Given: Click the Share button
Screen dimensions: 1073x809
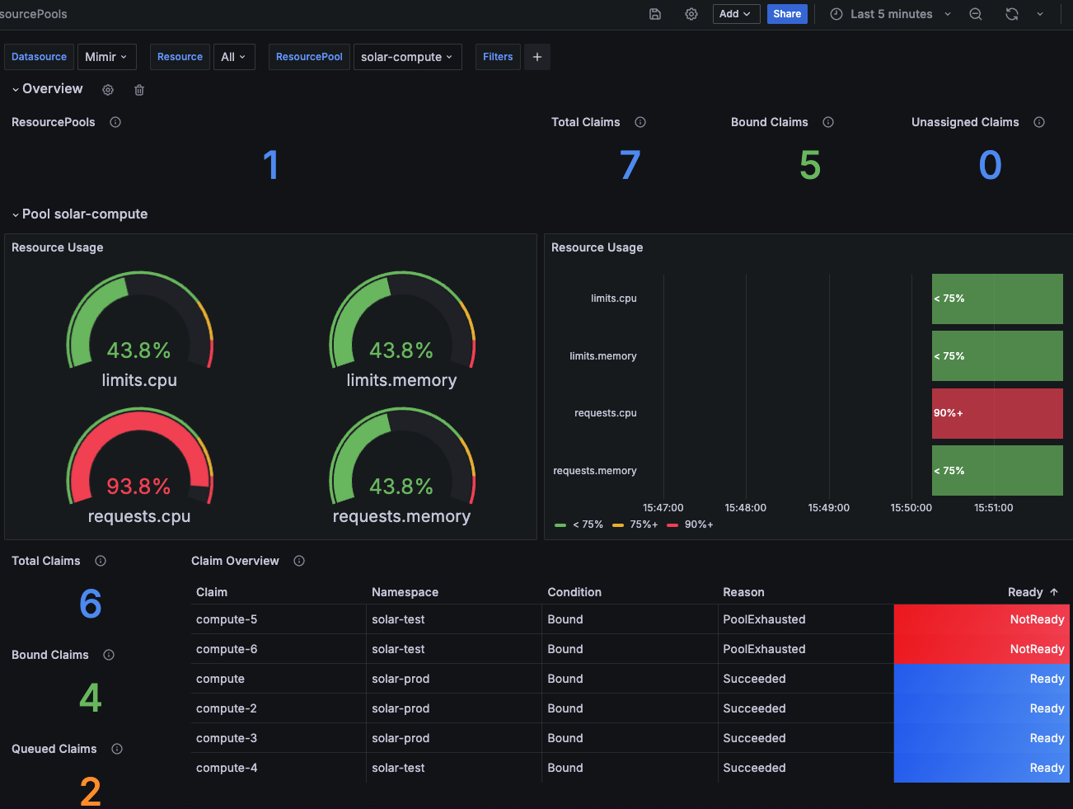Looking at the screenshot, I should 787,14.
